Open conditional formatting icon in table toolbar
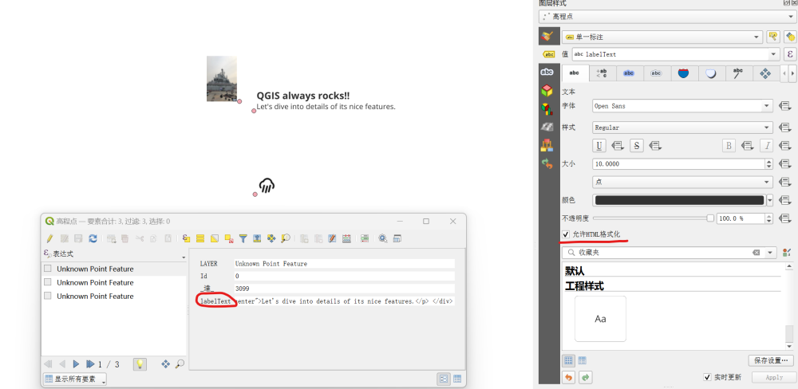Viewport: 798px width, 389px height. pos(365,238)
